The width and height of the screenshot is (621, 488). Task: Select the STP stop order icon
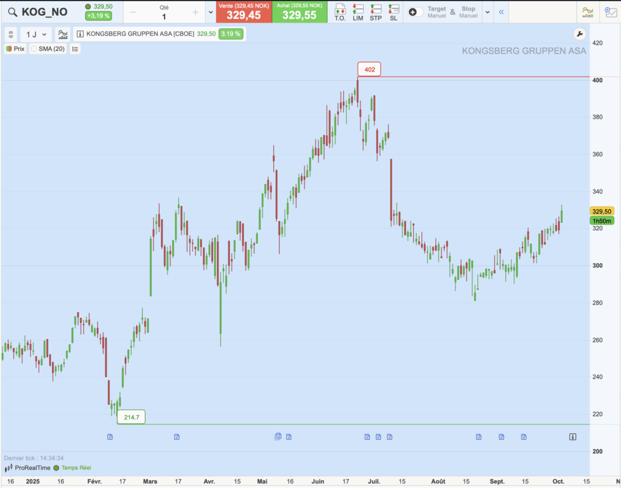point(376,11)
